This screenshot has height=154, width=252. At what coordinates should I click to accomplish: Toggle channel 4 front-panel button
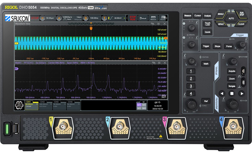(191, 93)
